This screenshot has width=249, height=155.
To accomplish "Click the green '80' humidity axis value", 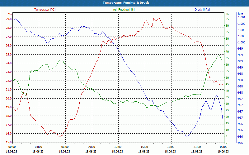I will click(227, 38).
